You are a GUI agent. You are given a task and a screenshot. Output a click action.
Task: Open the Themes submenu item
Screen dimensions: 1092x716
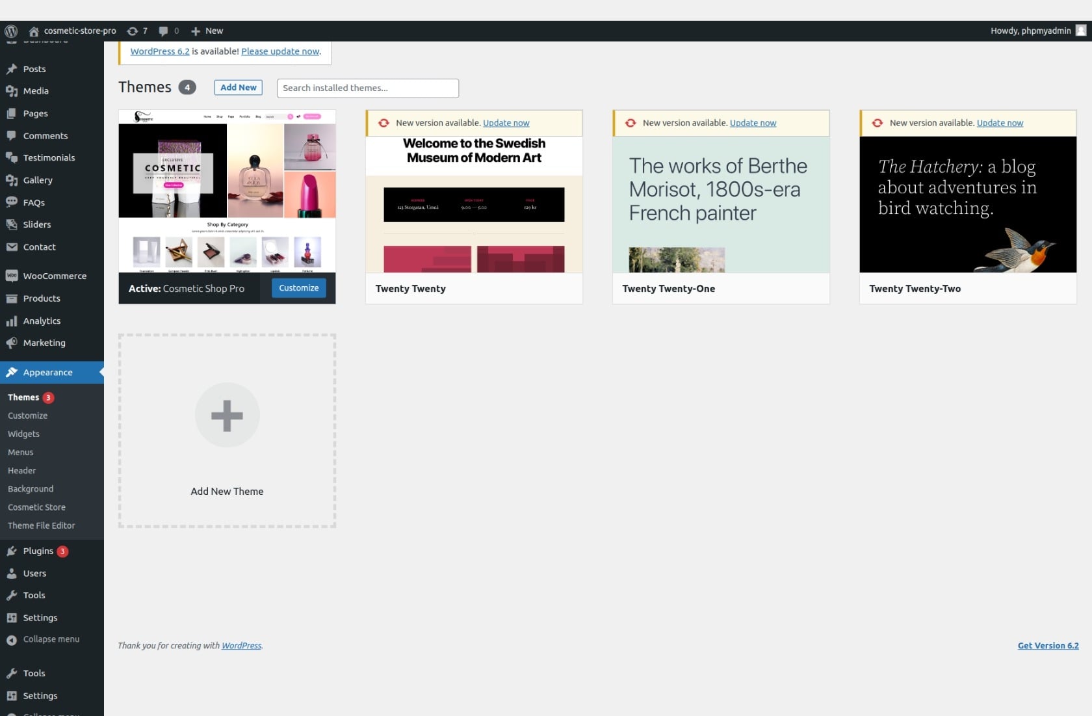click(x=23, y=397)
